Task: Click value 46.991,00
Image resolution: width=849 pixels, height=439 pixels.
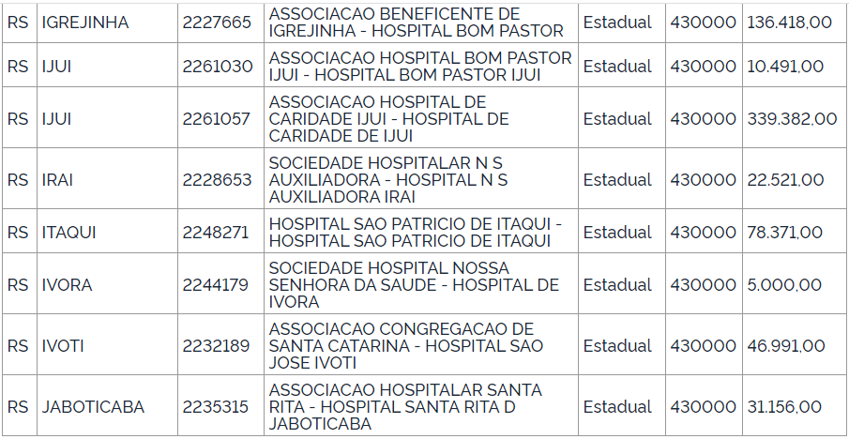Action: [785, 346]
